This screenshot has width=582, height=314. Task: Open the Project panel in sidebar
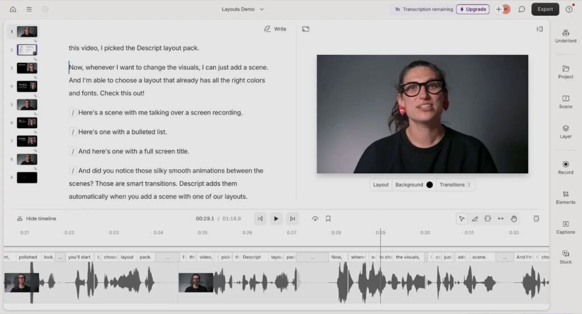tap(566, 72)
